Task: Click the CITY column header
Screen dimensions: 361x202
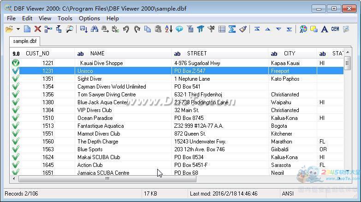Action: (x=293, y=53)
